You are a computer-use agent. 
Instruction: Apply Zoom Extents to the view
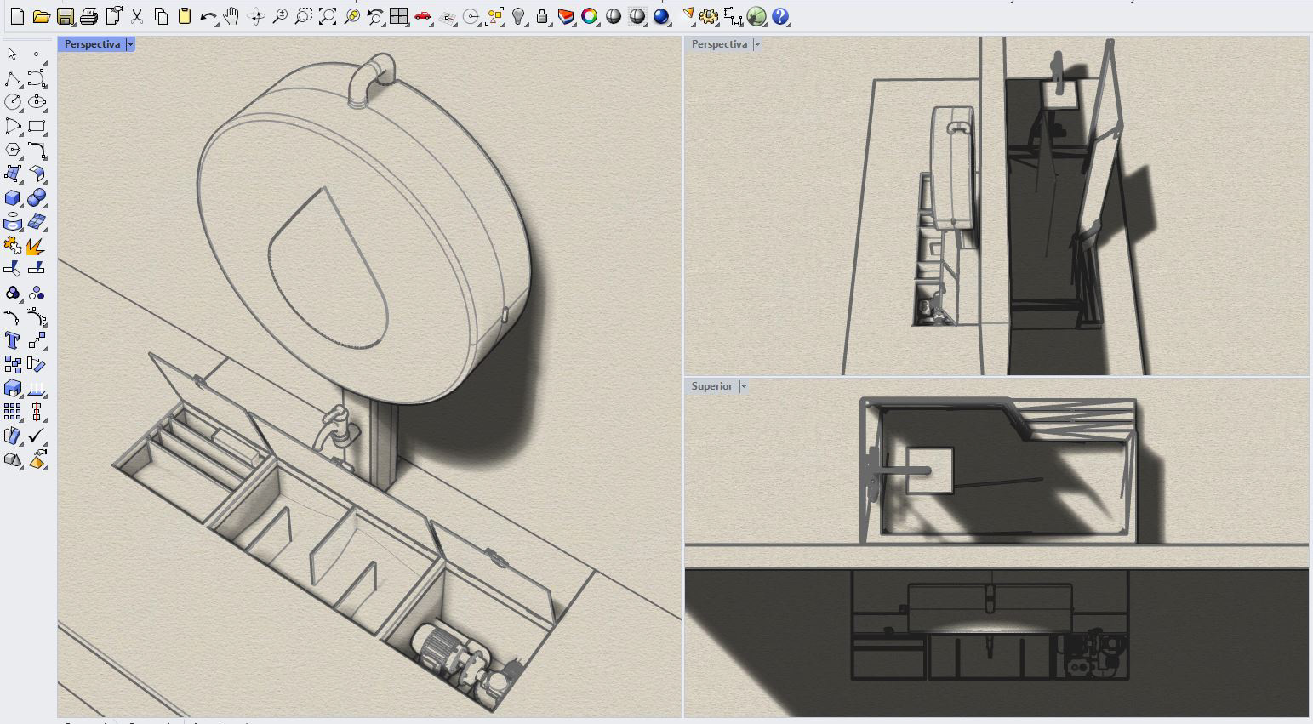click(x=328, y=16)
